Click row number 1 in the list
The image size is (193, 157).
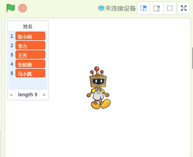[x=12, y=36]
